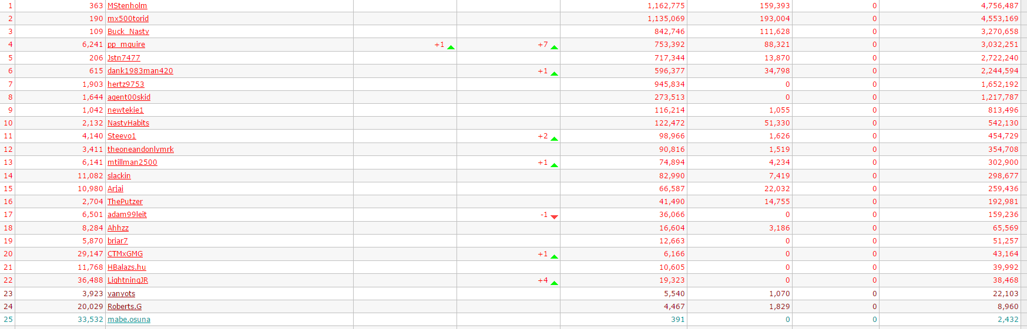Select value 1,055 in newtekie1 row
This screenshot has width=1027, height=329.
[779, 110]
